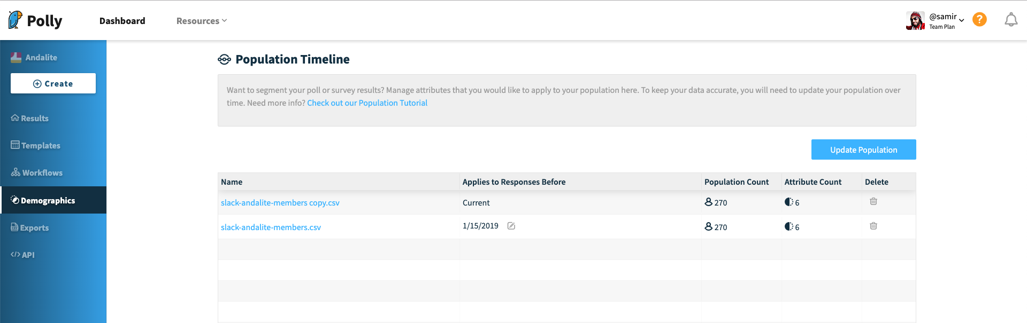The height and width of the screenshot is (323, 1027).
Task: Open slack-andalite-members.csv file link
Action: tap(271, 227)
